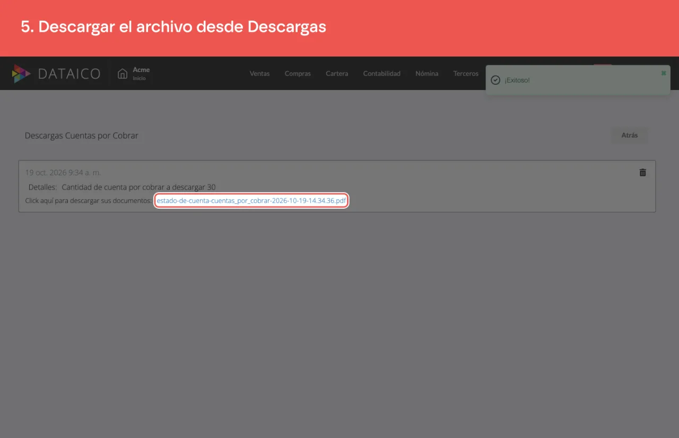Viewport: 679px width, 438px height.
Task: Go back with the Atrás button
Action: [629, 135]
